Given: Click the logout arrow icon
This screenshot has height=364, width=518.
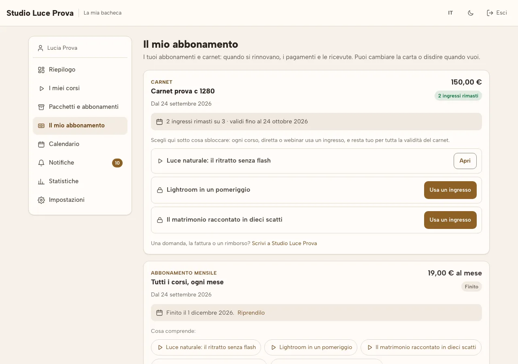Looking at the screenshot, I should pyautogui.click(x=490, y=13).
